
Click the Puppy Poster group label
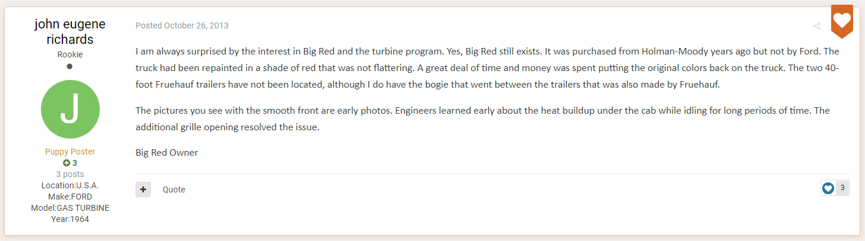coord(70,152)
